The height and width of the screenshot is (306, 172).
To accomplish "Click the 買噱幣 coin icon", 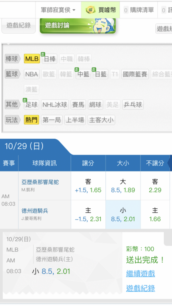I will [90, 10].
